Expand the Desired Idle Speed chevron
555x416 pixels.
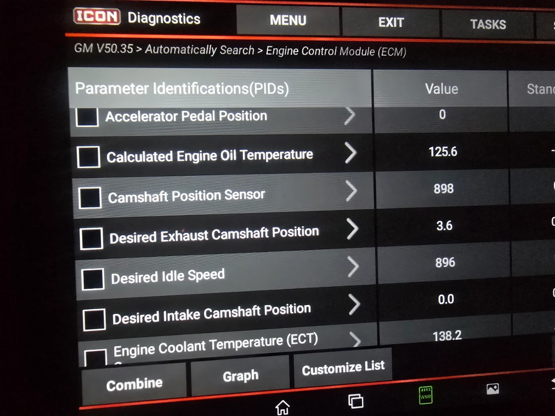click(x=353, y=267)
